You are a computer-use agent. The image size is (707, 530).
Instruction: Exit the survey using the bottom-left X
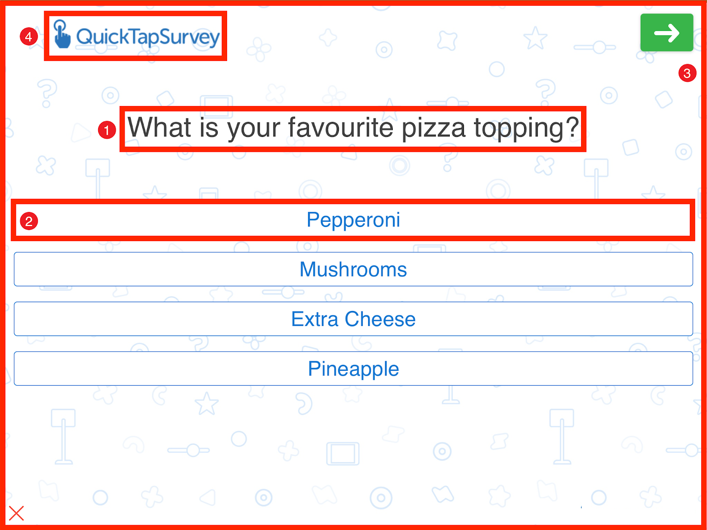click(x=16, y=513)
